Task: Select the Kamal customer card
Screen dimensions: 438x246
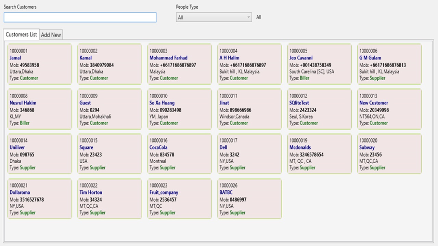Action: coord(109,64)
